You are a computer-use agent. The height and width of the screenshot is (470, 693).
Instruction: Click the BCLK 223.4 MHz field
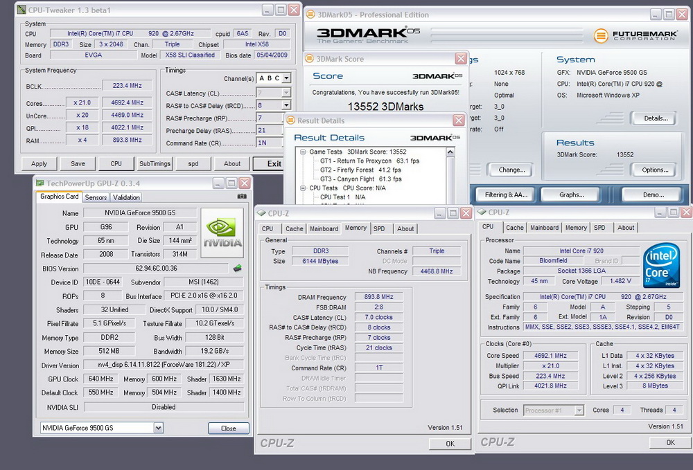pyautogui.click(x=127, y=86)
